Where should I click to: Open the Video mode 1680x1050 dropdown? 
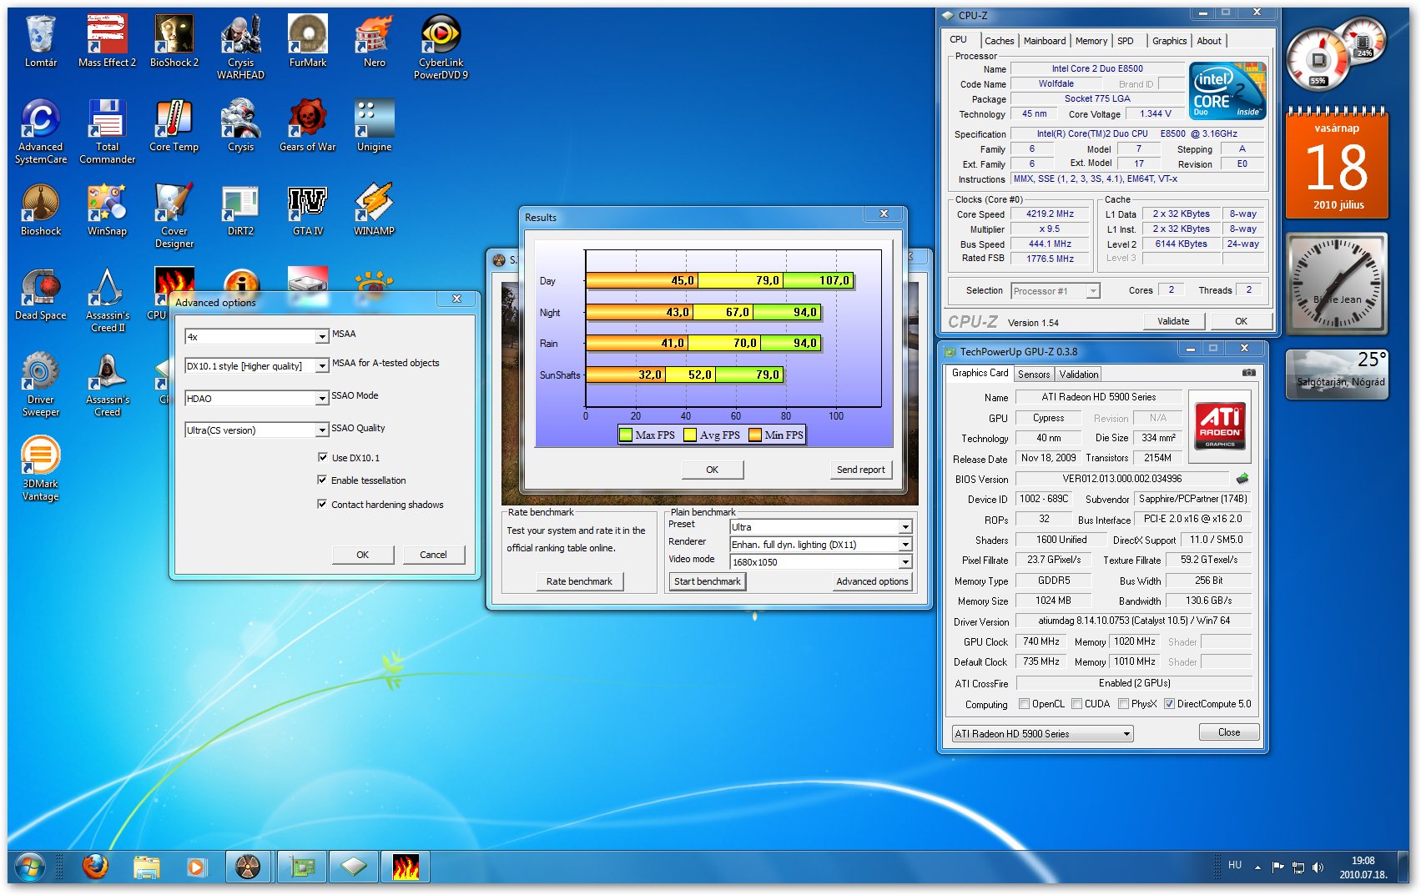(821, 562)
